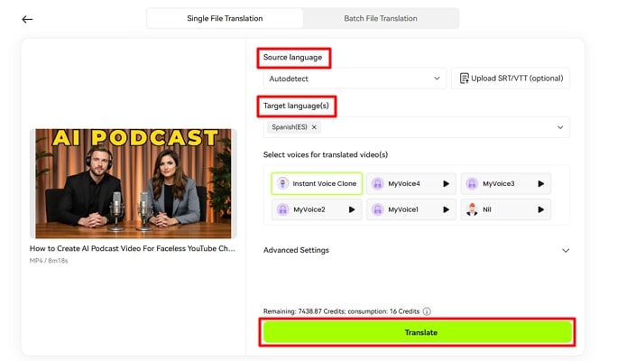Screen dimensions: 617x361
Task: Switch to Single File Translation tab
Action: pyautogui.click(x=225, y=19)
